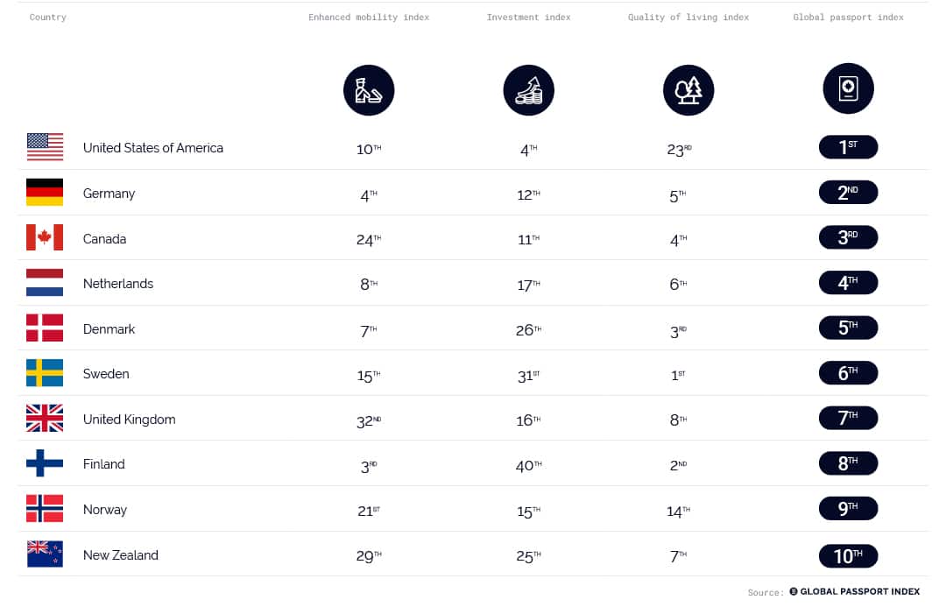
Task: Click the 10th rank badge for New Zealand
Action: [848, 555]
